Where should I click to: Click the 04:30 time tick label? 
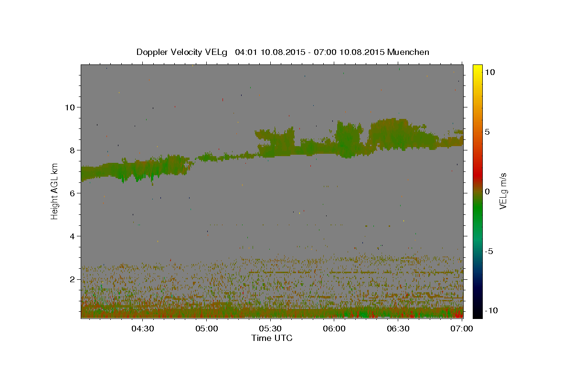click(143, 329)
